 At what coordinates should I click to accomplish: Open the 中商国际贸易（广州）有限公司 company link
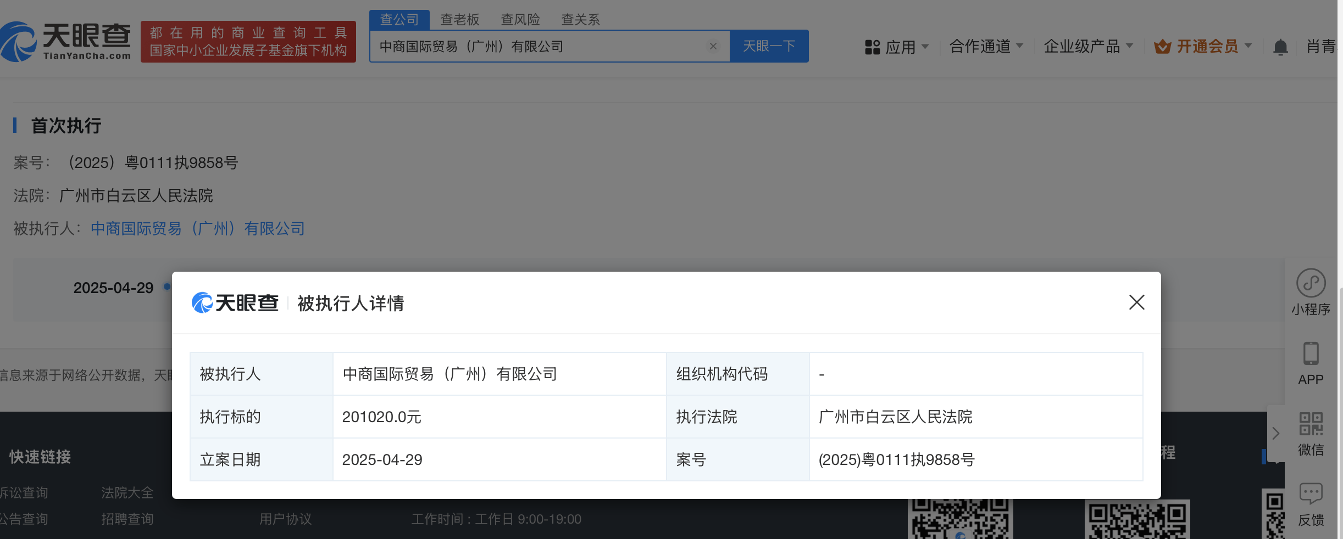[198, 228]
